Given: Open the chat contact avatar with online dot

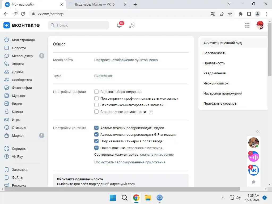Looking at the screenshot, I should coord(254,143).
